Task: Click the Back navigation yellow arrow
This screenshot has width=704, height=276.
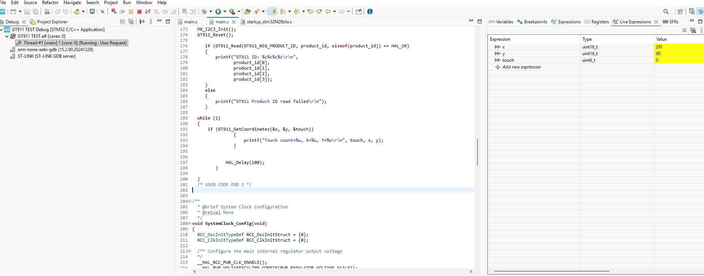Action: point(327,11)
